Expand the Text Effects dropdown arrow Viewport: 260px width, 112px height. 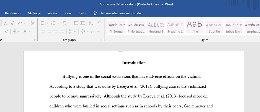[19, 31]
